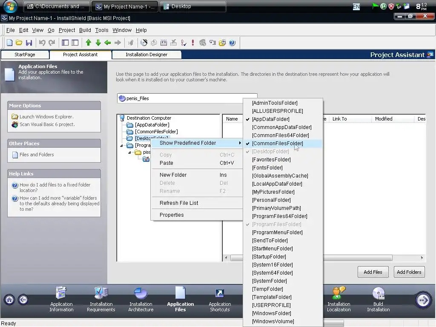
Task: Switch to the Installation Designer tab
Action: point(146,54)
